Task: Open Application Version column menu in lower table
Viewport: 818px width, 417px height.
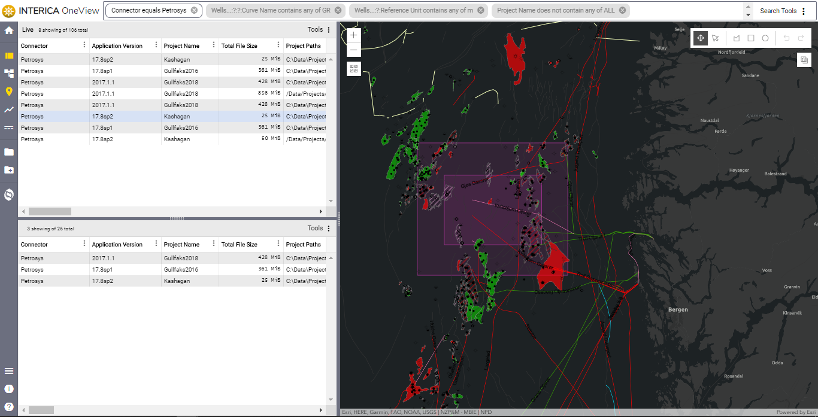Action: click(x=156, y=243)
